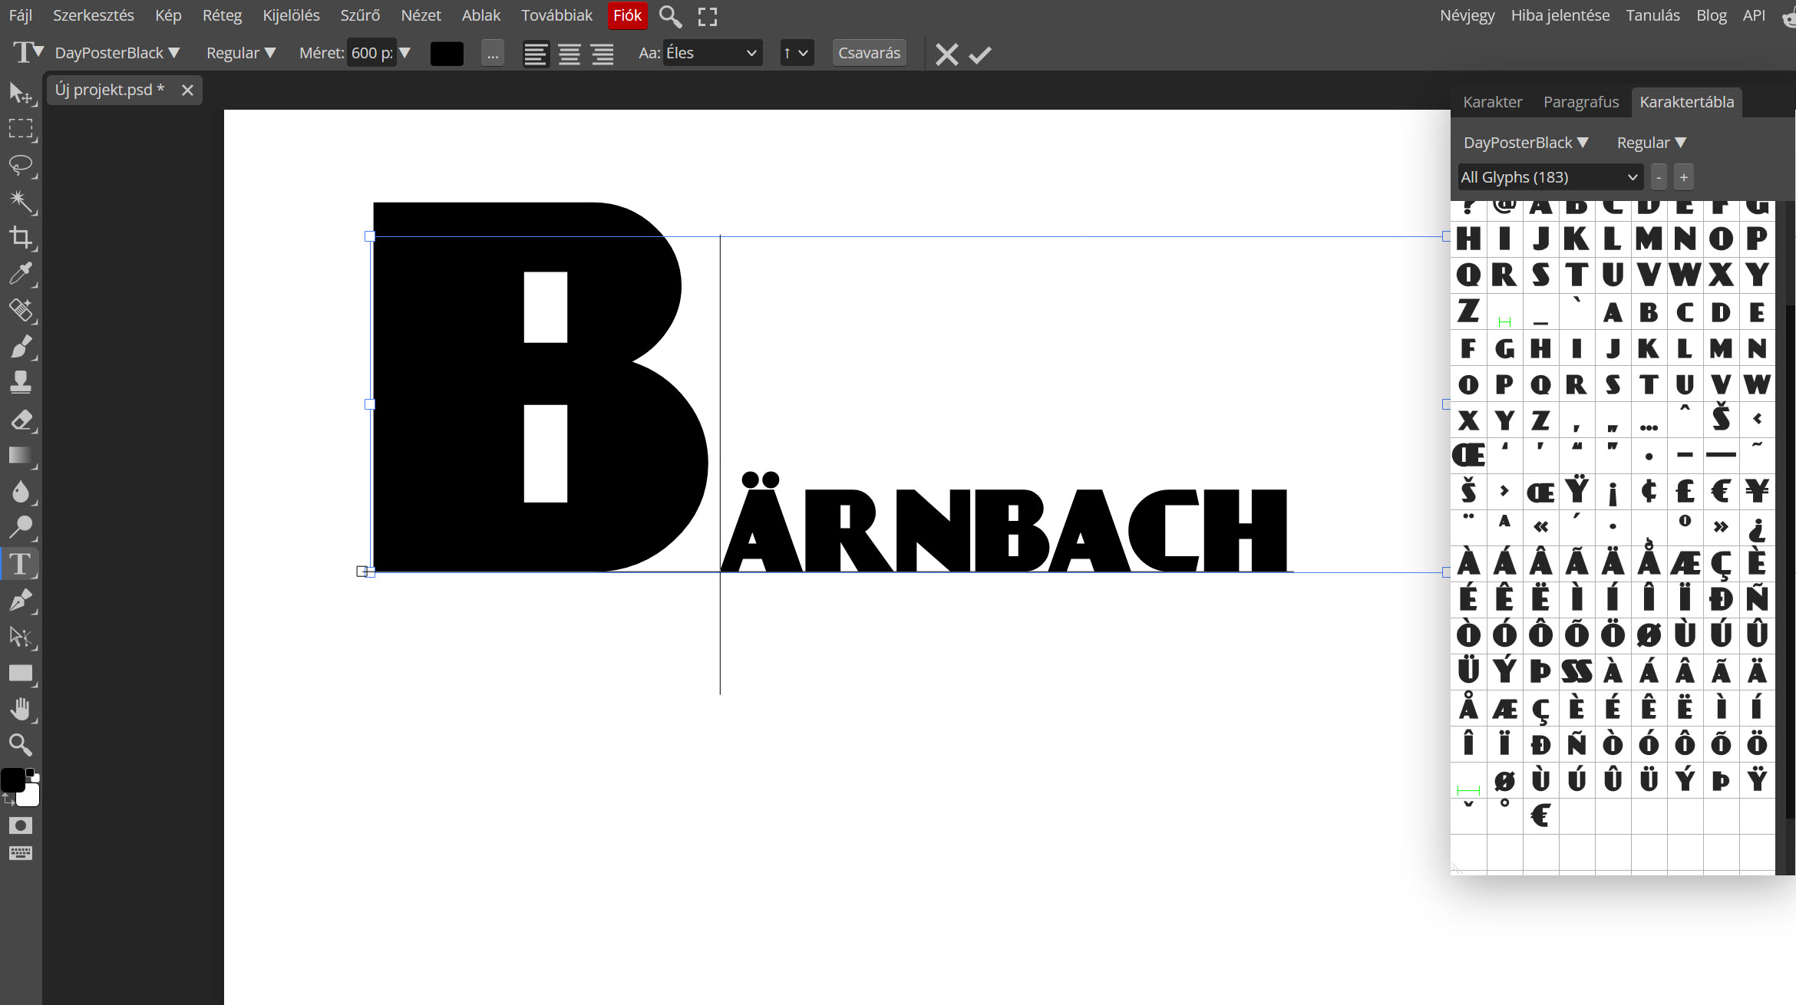Open the ellipsis more options button

point(493,53)
